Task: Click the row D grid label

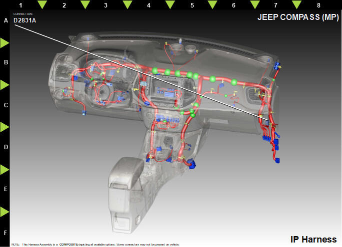Action: click(x=5, y=148)
